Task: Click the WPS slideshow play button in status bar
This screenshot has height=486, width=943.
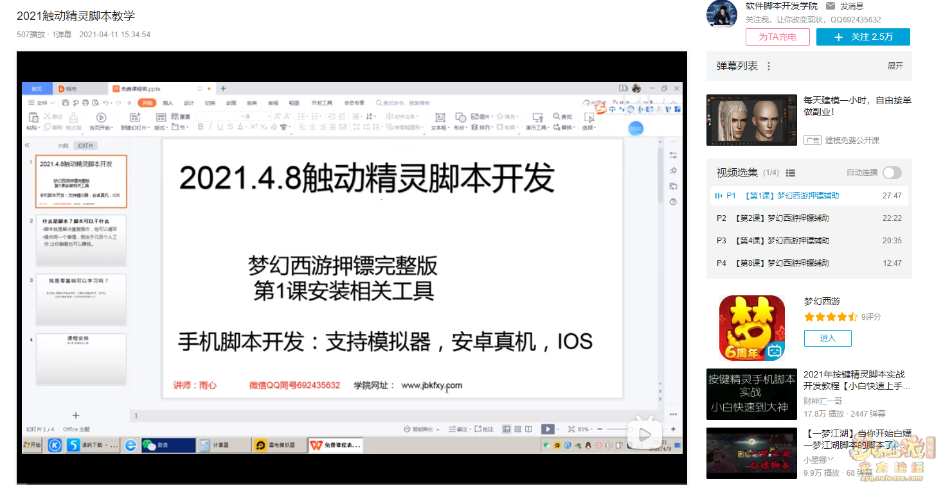Action: point(547,429)
